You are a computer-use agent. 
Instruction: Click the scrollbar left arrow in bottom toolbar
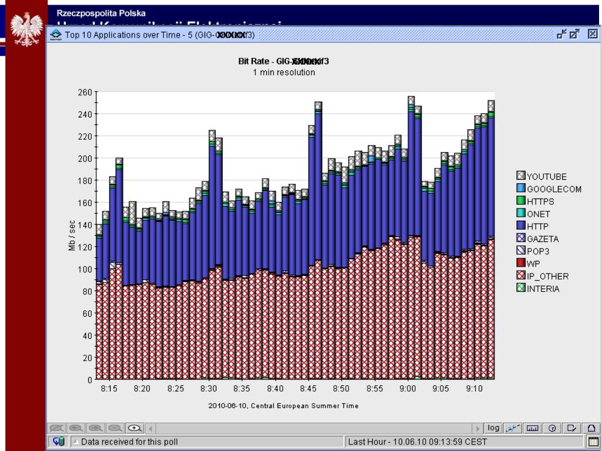151,428
